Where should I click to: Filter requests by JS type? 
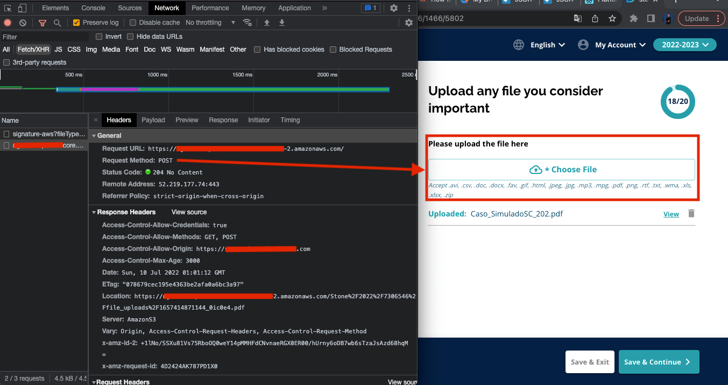pos(58,50)
